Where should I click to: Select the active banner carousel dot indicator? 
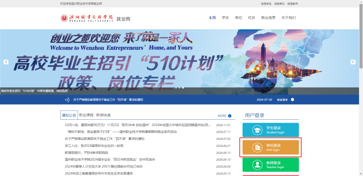pos(183,88)
